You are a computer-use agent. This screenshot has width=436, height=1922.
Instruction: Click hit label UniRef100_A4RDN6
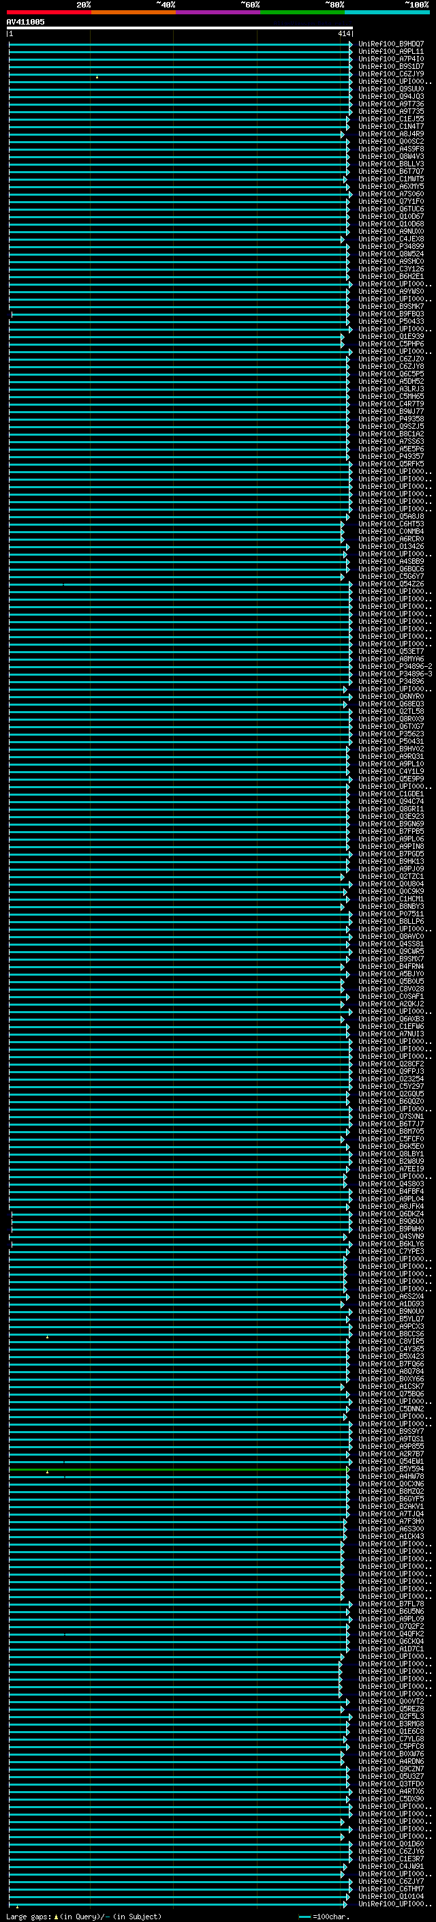click(391, 1762)
